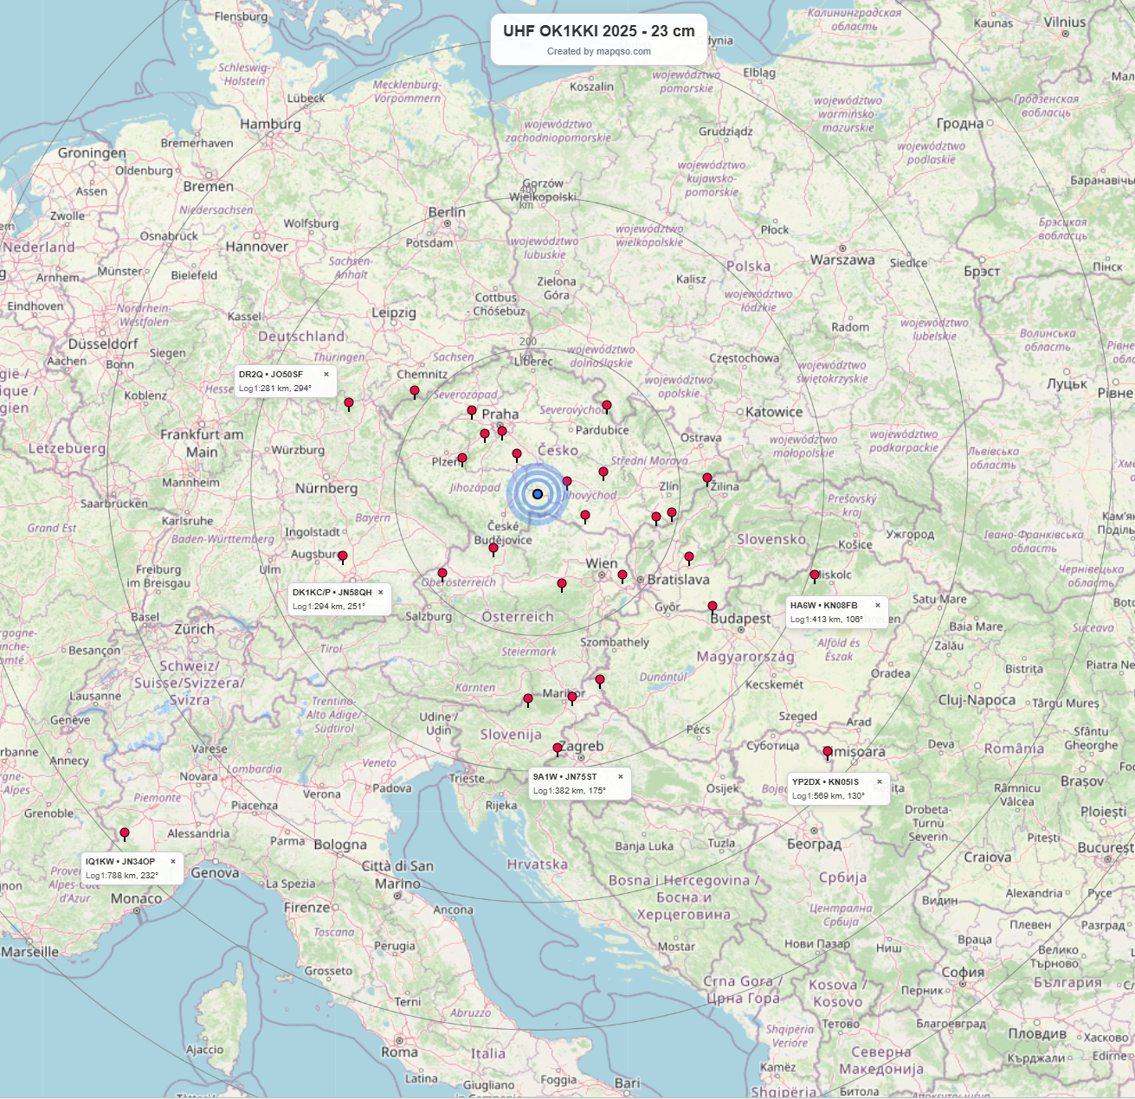Image resolution: width=1135 pixels, height=1099 pixels.
Task: Click the red pin near Timișoara
Action: 828,752
